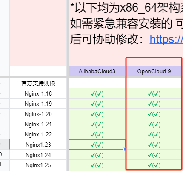This screenshot has width=183, height=171.
Task: Click the selected AlibabaCloud3 cell for Nginx1.23
Action: point(97,145)
